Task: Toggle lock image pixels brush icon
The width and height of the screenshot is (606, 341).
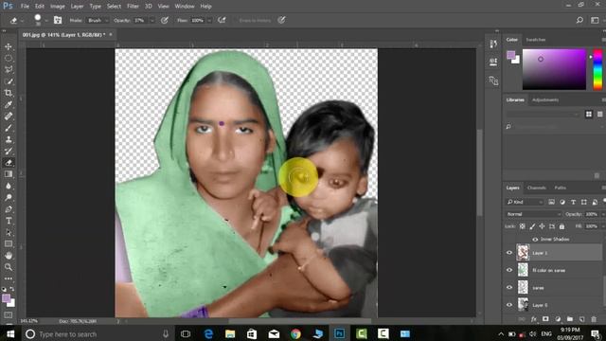Action: click(x=532, y=226)
